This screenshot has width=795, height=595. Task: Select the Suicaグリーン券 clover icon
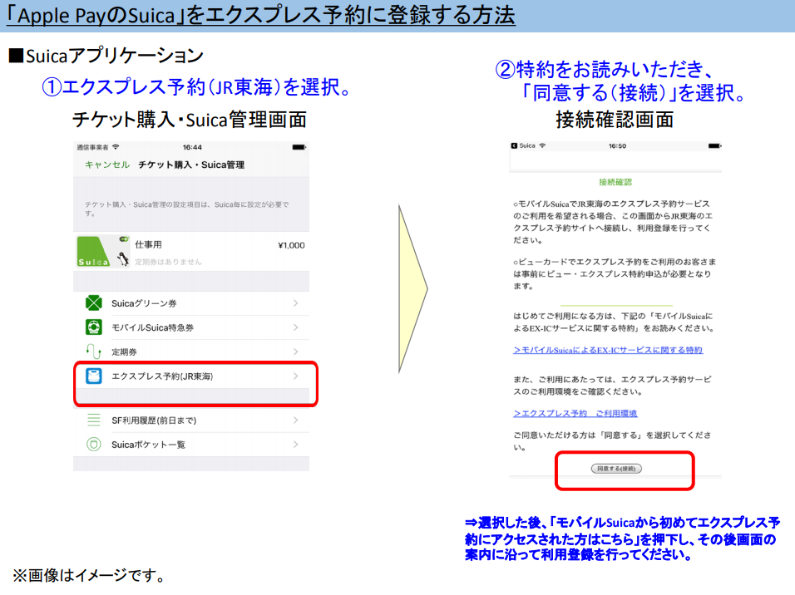click(94, 303)
